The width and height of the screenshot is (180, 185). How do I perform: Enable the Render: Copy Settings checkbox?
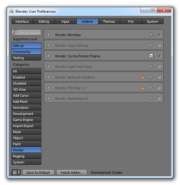(x=159, y=45)
